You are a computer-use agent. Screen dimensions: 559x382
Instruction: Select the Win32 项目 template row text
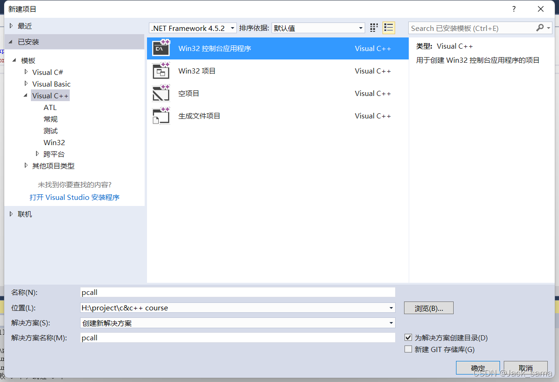[197, 71]
